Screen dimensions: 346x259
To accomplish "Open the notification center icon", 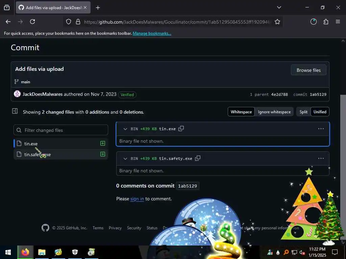I will coord(335,252).
